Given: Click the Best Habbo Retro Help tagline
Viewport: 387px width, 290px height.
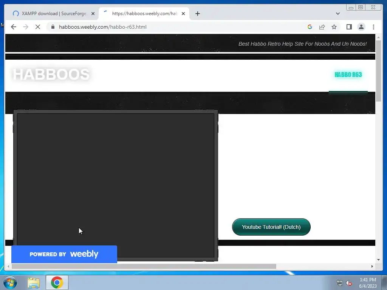Looking at the screenshot, I should (302, 44).
